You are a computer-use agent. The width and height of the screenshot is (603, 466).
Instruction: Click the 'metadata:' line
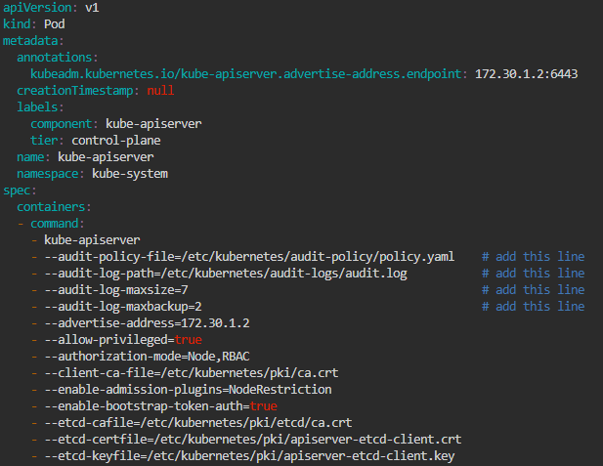(x=33, y=41)
